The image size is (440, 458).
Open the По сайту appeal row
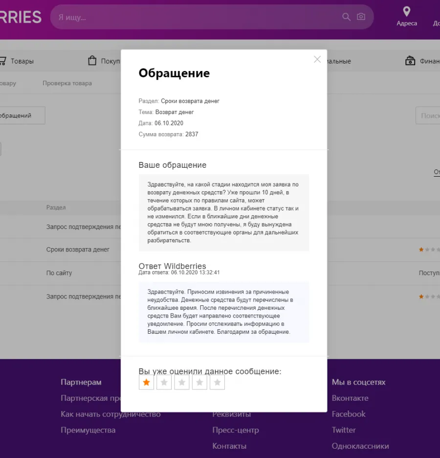(x=59, y=273)
